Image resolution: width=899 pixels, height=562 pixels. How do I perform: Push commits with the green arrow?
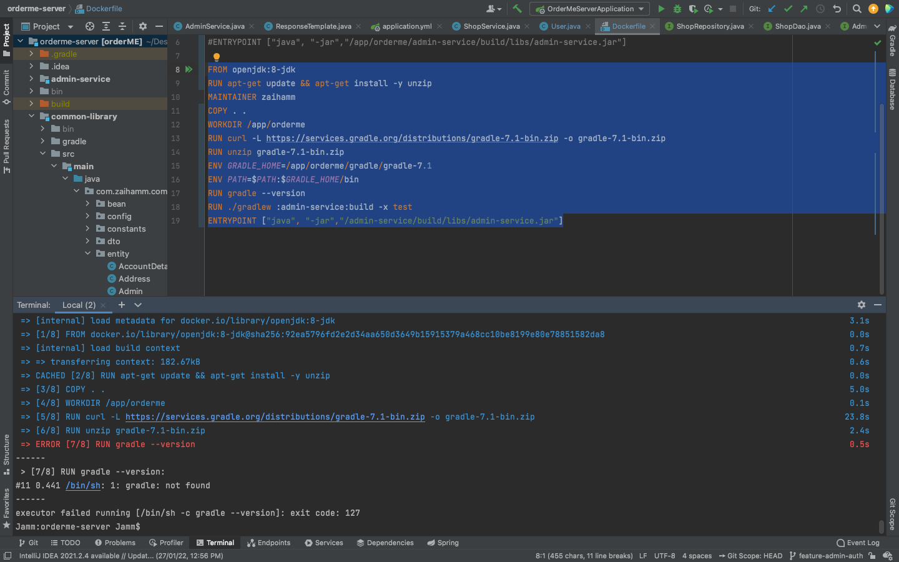[x=804, y=9]
